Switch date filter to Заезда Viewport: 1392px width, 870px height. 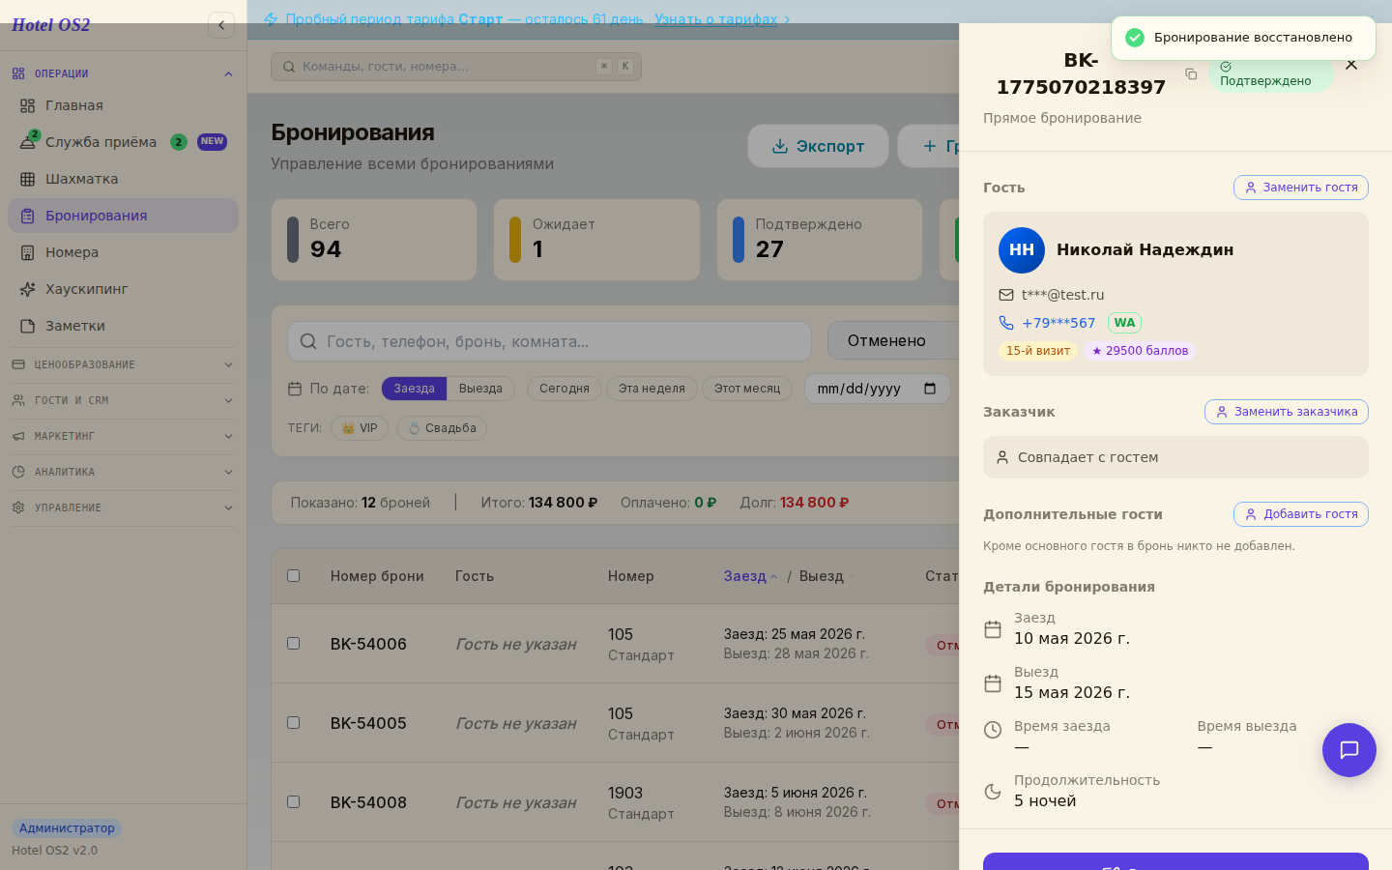414,389
